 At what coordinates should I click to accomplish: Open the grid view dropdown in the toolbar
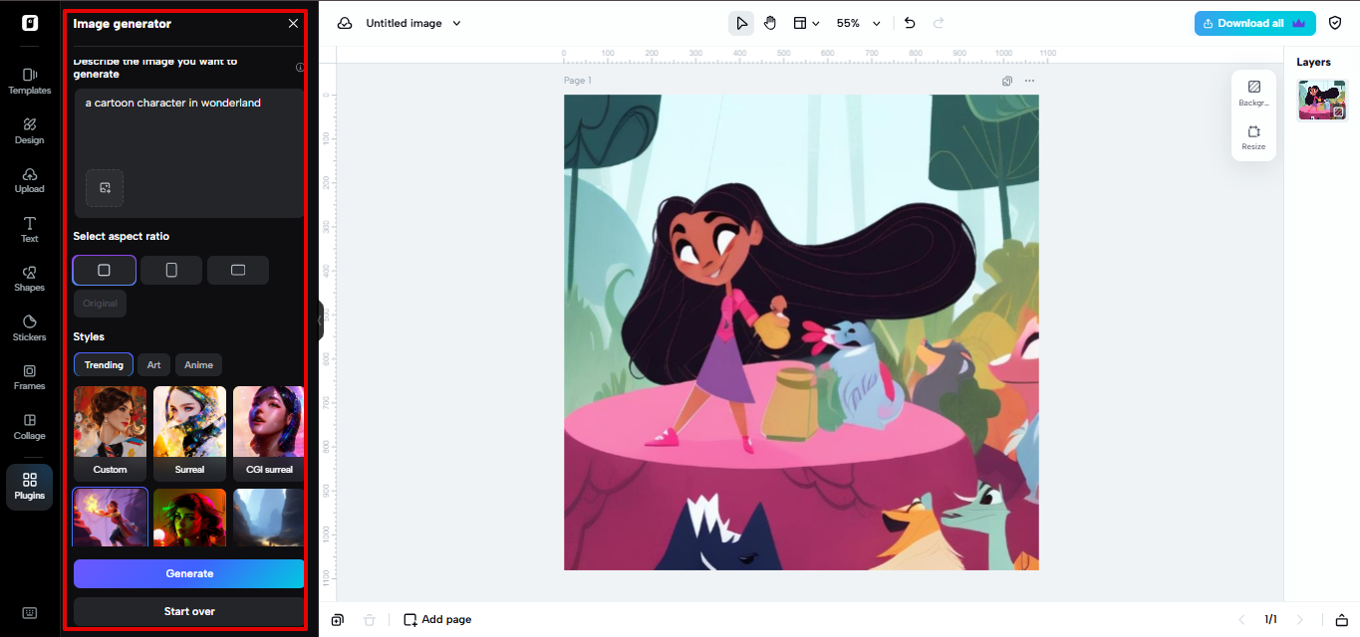pos(809,22)
